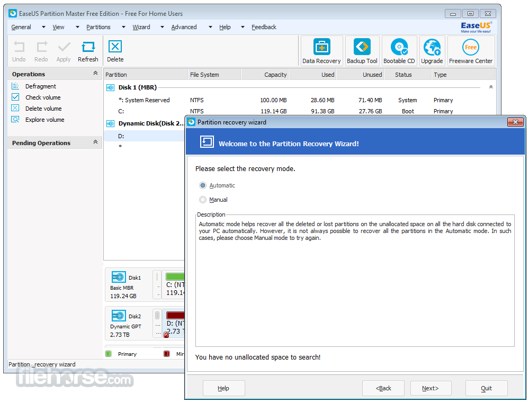Click the wizard Help button
Screen dimensions: 529x403
pos(223,388)
